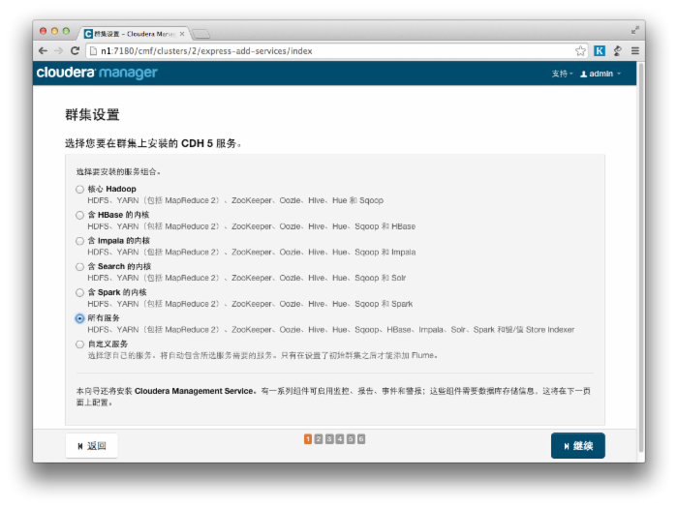Click the browser back arrow

[43, 50]
